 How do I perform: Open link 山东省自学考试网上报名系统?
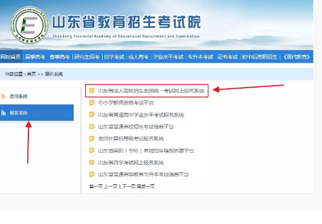click(x=131, y=162)
